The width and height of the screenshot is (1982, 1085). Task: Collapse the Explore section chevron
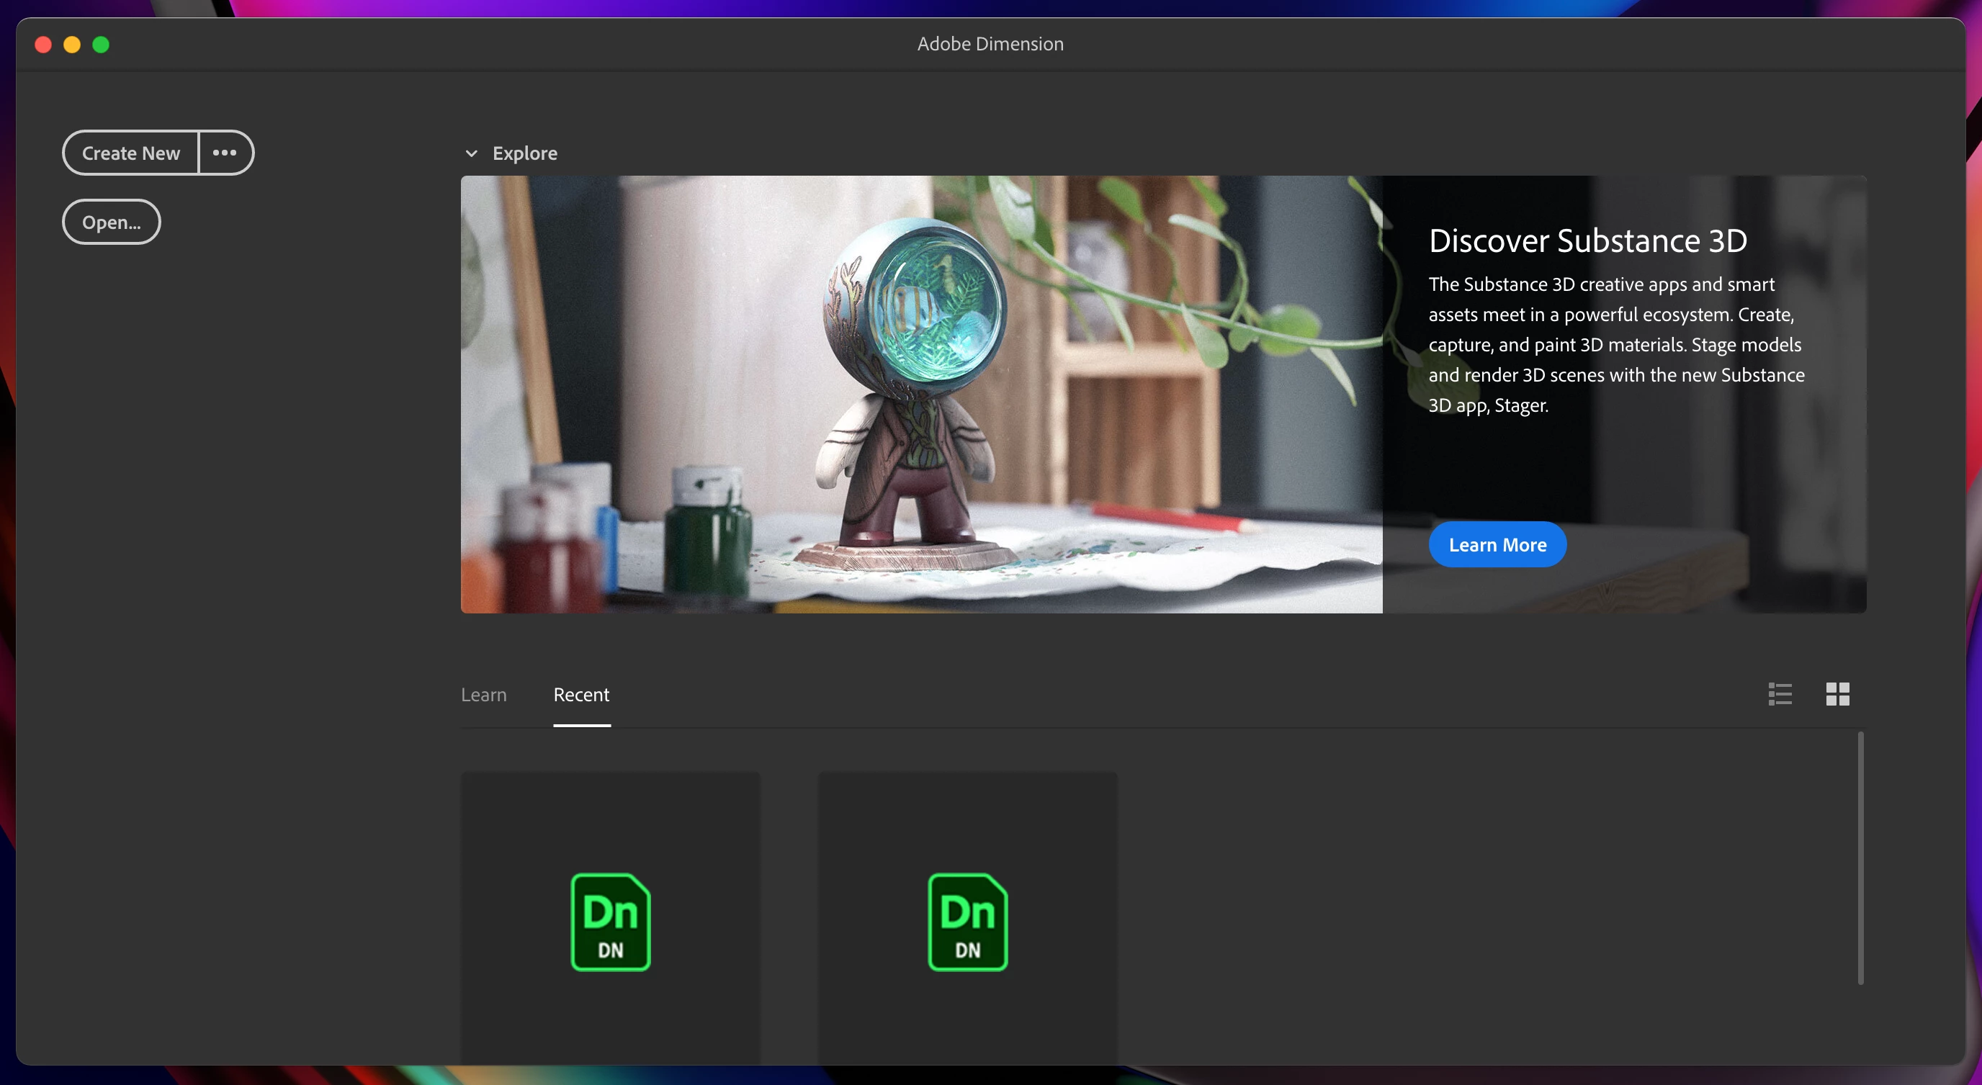pyautogui.click(x=472, y=154)
